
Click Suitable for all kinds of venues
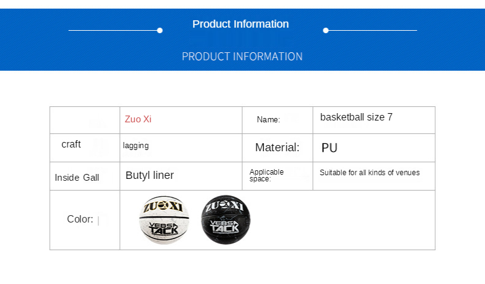pos(369,173)
